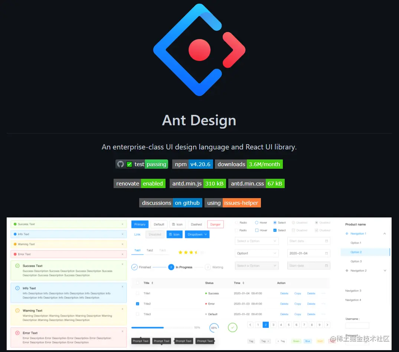Go to next page with pagination right arrow
The image size is (399, 352).
click(x=327, y=325)
